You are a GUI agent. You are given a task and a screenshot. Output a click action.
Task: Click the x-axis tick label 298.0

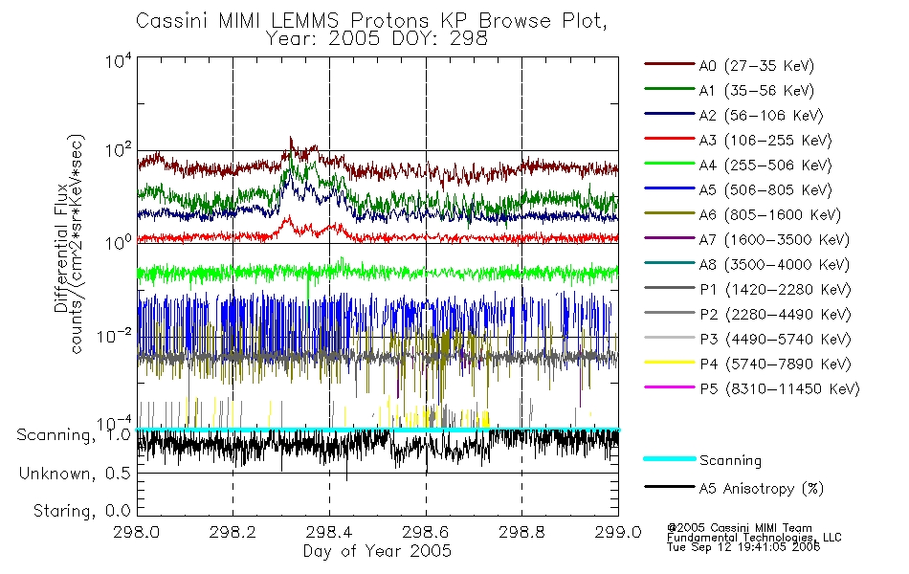click(x=136, y=532)
